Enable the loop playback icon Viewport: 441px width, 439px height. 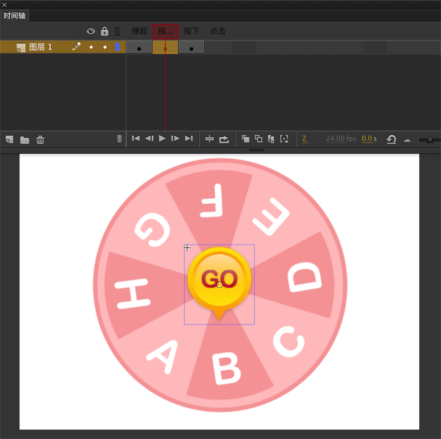click(x=224, y=139)
